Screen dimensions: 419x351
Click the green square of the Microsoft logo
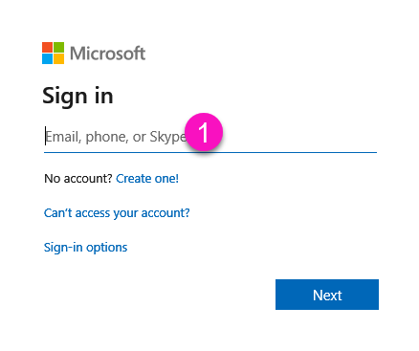[58, 47]
